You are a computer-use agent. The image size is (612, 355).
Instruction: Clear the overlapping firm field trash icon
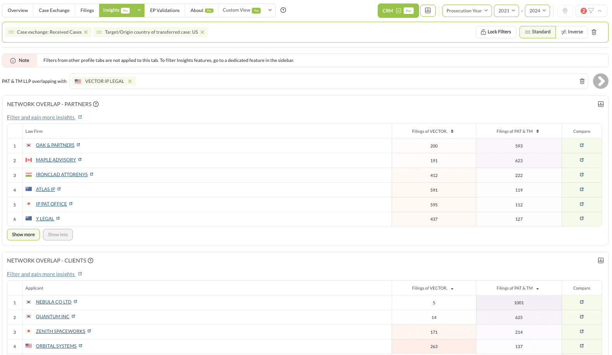(582, 81)
